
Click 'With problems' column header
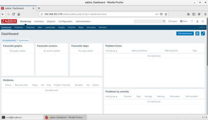(x=171, y=51)
